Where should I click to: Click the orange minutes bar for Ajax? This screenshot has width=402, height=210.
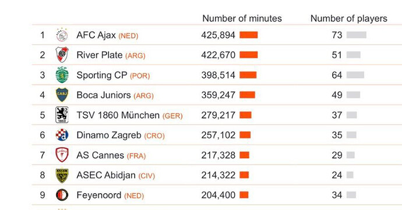(x=249, y=35)
